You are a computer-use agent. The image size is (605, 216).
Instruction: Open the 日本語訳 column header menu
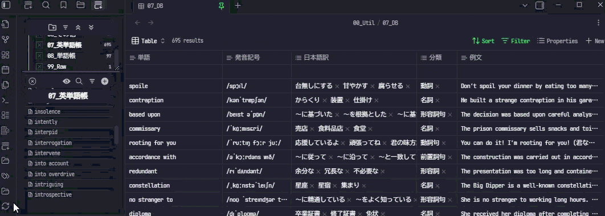pyautogui.click(x=354, y=58)
